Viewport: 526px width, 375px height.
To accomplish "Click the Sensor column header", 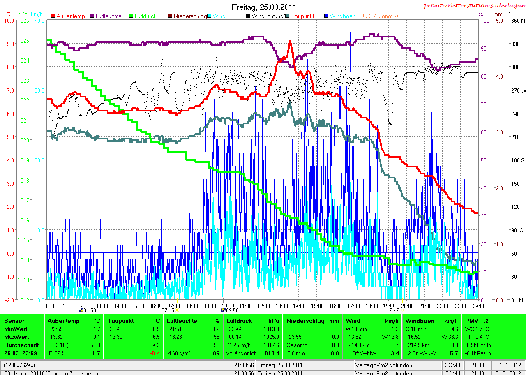I will (14, 321).
